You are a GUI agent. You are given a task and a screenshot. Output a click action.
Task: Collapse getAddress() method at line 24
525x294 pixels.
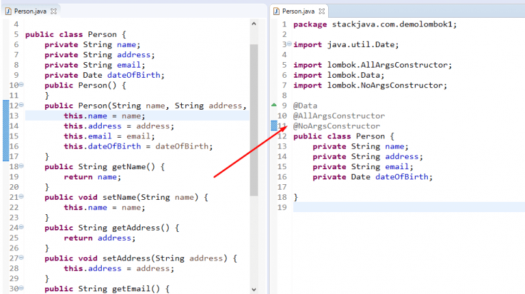(21, 227)
